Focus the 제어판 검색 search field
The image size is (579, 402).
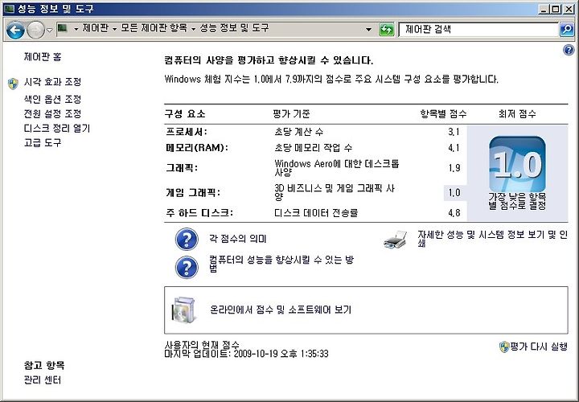[x=478, y=30]
